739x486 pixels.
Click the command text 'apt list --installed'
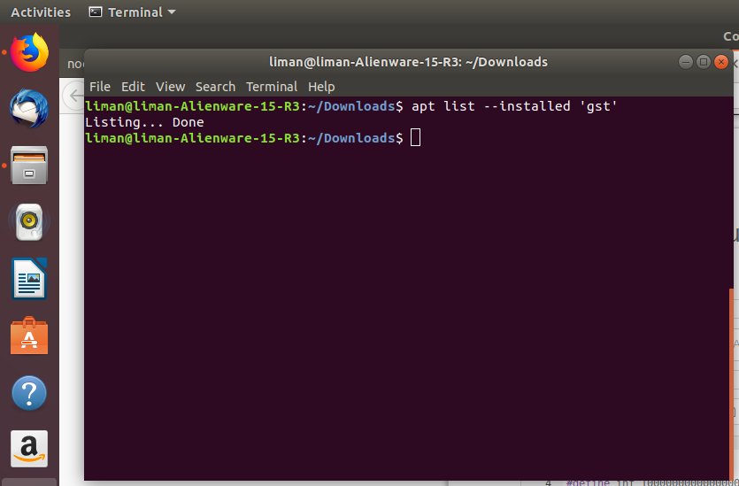(x=491, y=106)
